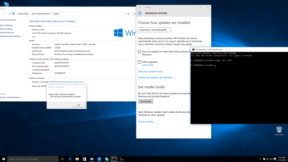The width and height of the screenshot is (288, 162).
Task: Switch to Control Panel System taskbar icon
Action: coord(92,159)
